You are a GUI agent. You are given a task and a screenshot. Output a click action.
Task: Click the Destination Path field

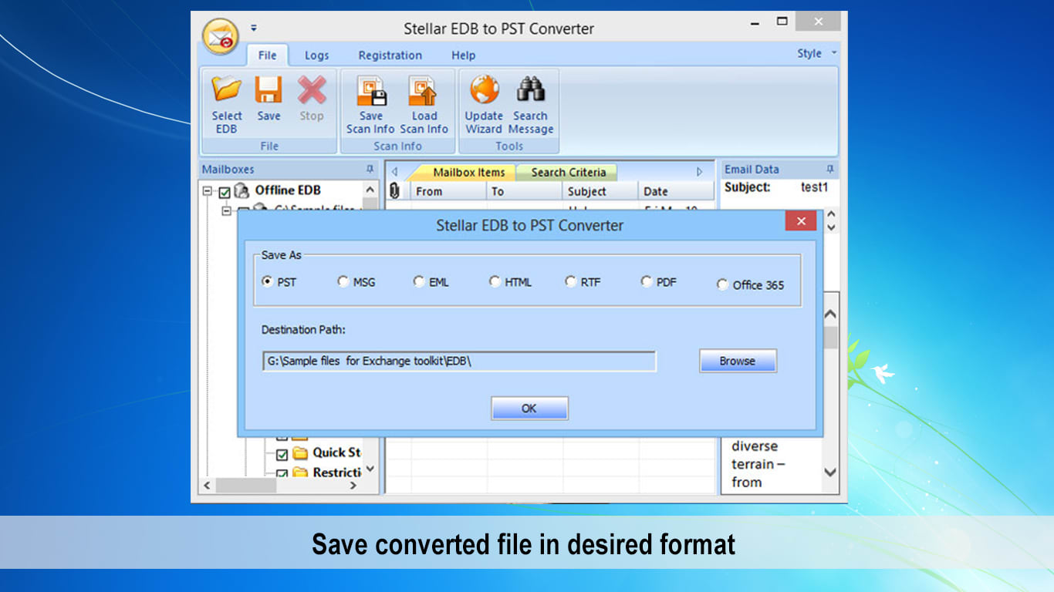coord(459,361)
